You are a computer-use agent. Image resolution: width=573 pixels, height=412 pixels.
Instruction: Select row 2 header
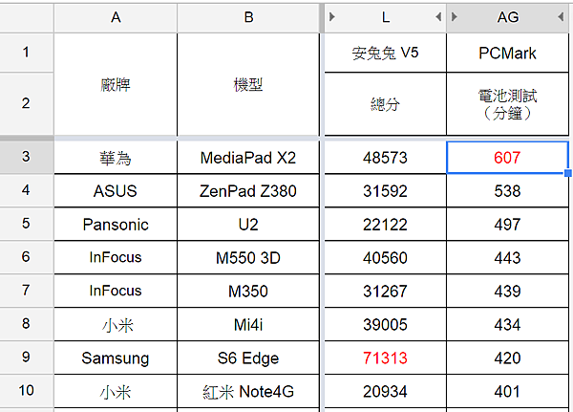click(x=27, y=103)
